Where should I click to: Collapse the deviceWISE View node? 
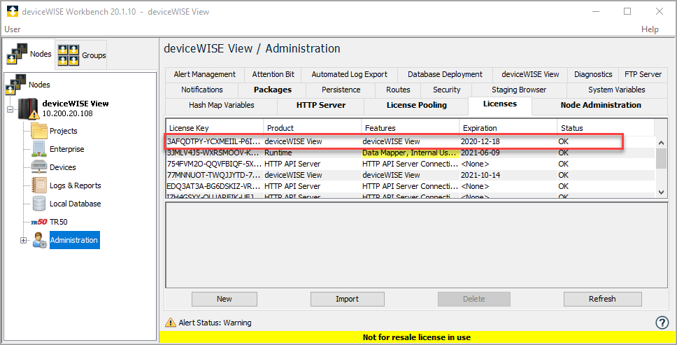coord(10,110)
